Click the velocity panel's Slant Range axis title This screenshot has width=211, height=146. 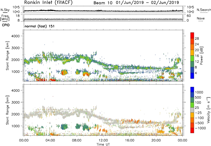tap(7, 110)
